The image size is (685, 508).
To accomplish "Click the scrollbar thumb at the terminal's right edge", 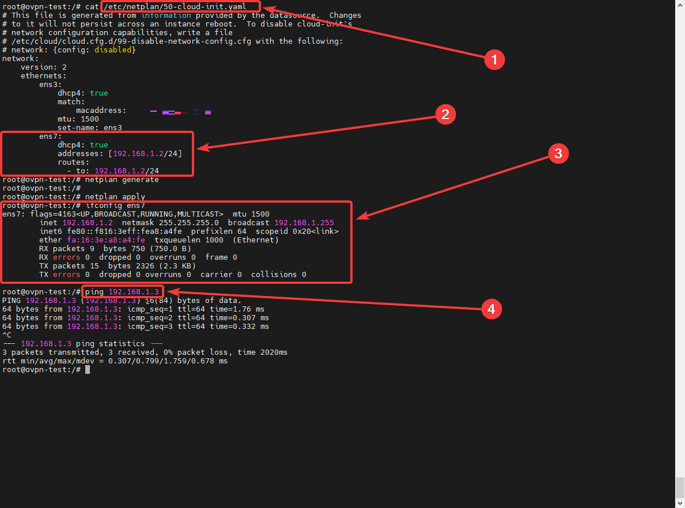I will 680,487.
